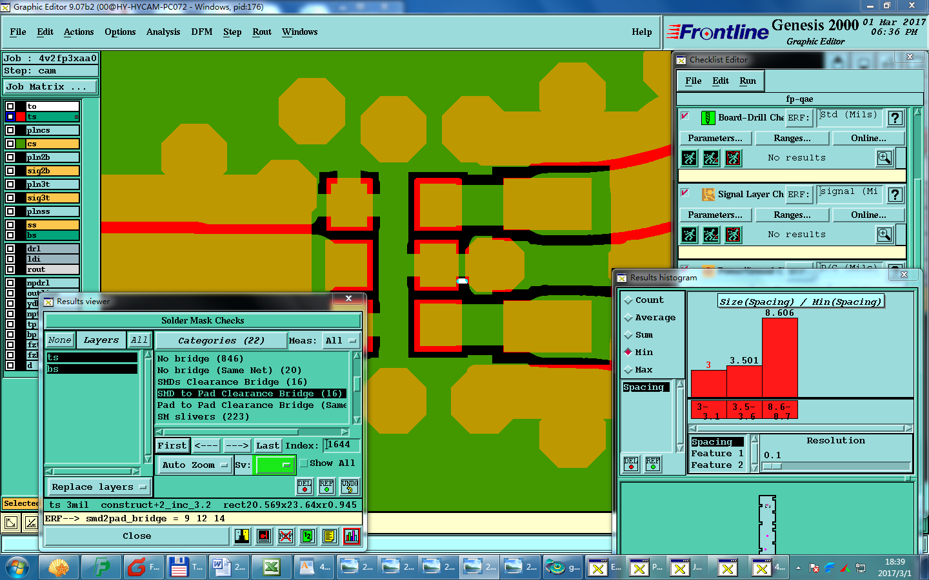Open Board-Drill Check results magnifier
Screen dimensions: 929x580
(884, 158)
